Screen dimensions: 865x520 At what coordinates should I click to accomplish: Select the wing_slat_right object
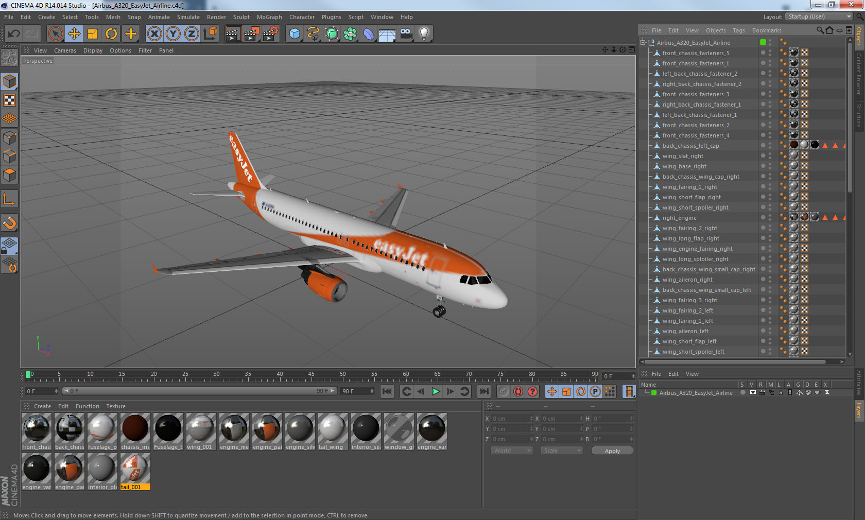point(683,156)
